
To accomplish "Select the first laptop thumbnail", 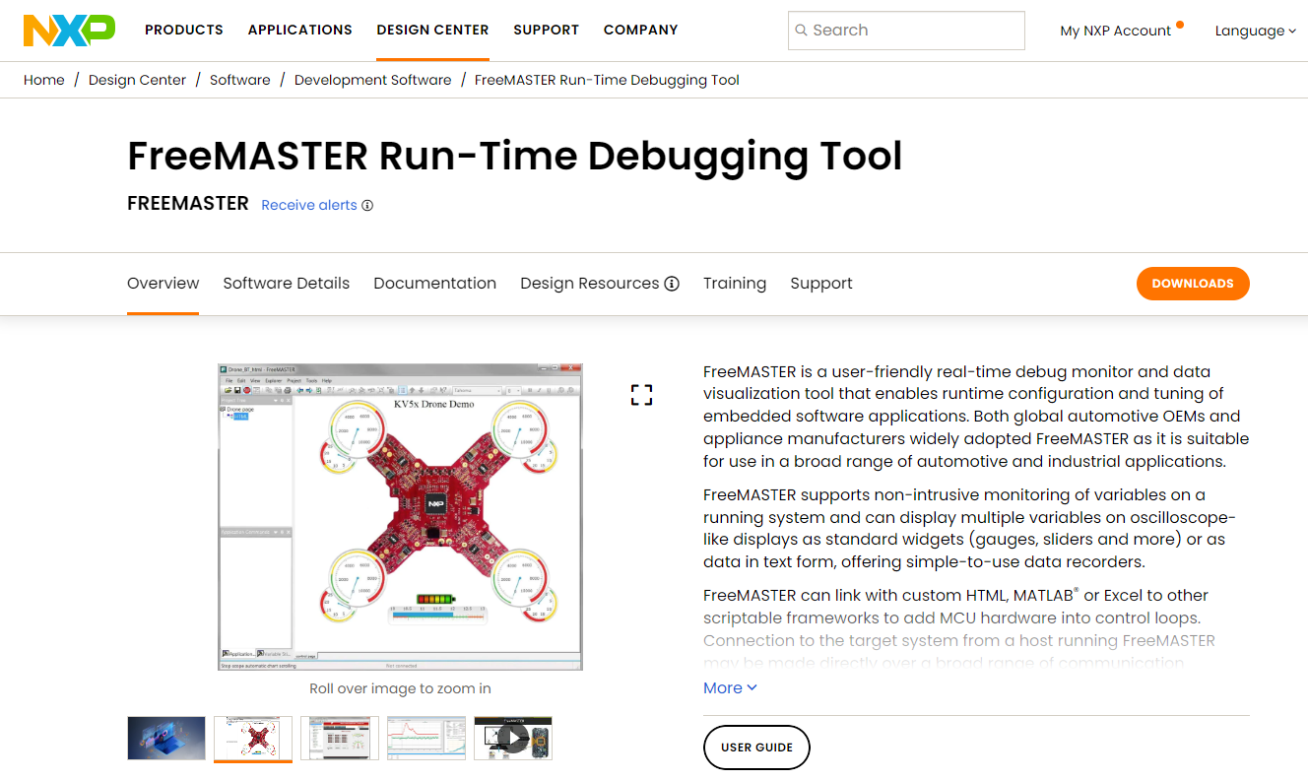I will click(166, 738).
